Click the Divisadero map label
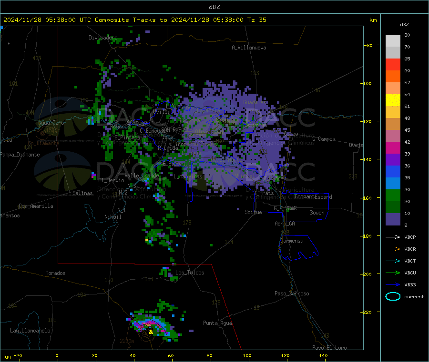The height and width of the screenshot is (362, 429). click(x=103, y=38)
